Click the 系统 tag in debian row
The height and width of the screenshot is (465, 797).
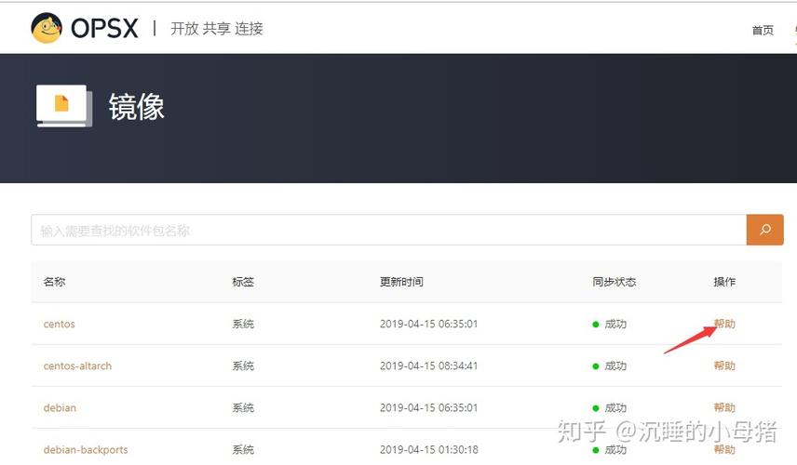(243, 407)
